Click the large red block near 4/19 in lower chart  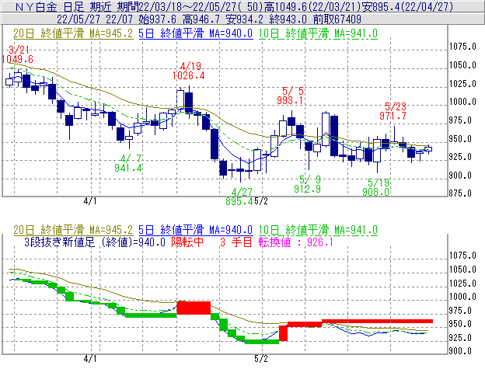[x=194, y=308]
